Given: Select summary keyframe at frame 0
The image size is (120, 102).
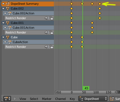Looking at the screenshot, I should pos(72,4).
